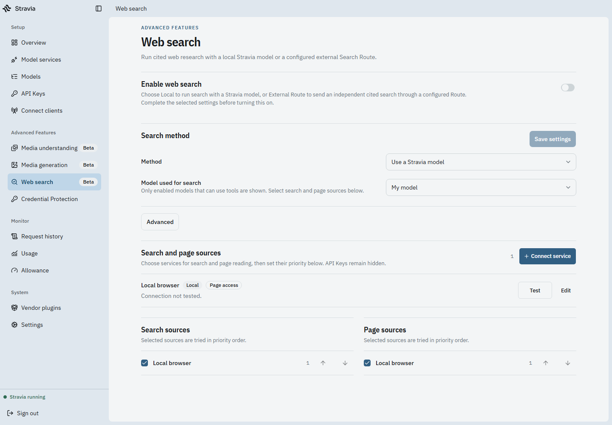Click the Stravia logo icon
The height and width of the screenshot is (425, 612).
(7, 8)
